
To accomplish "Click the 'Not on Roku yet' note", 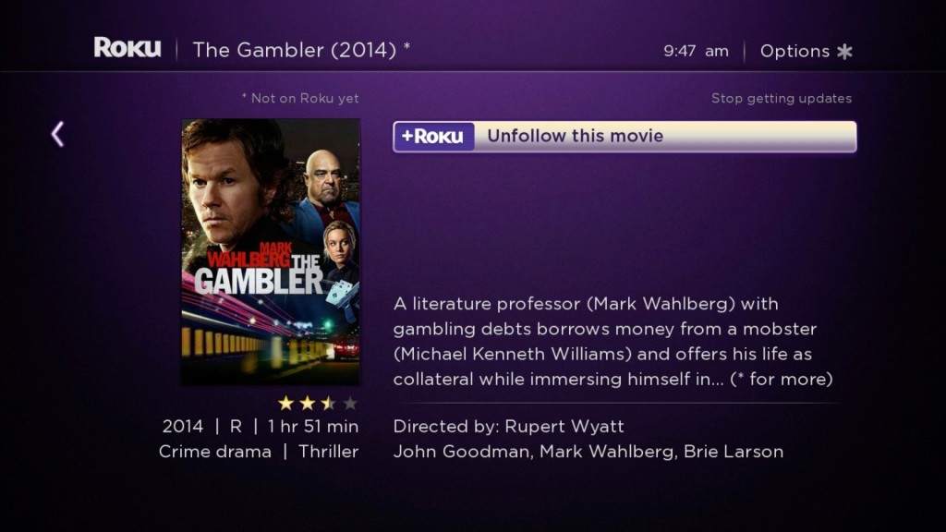I will pos(300,98).
